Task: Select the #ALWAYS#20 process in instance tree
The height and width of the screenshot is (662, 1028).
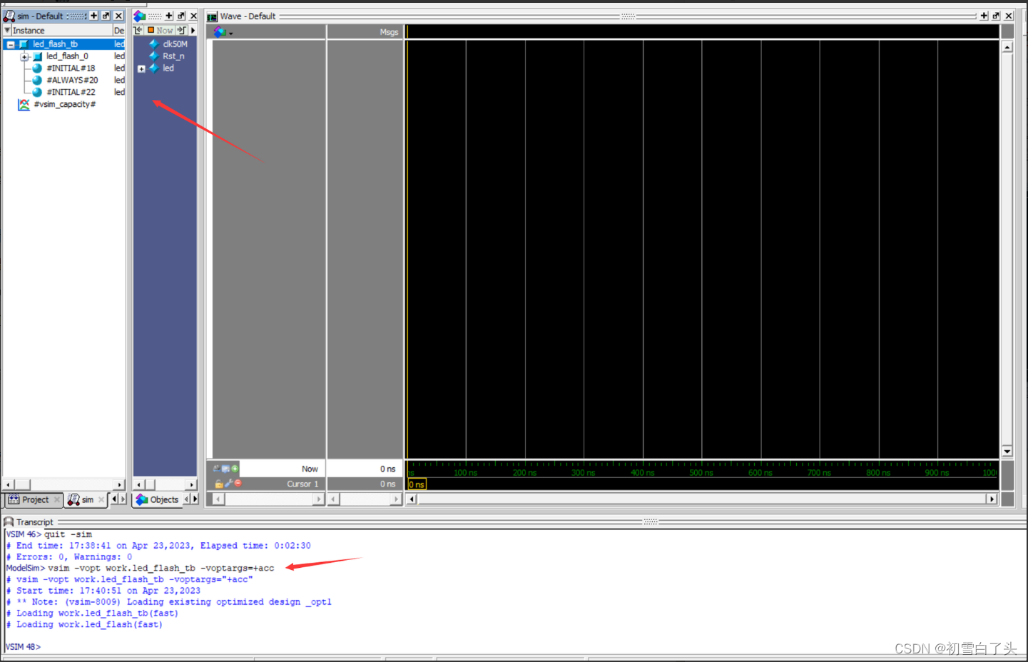Action: point(73,80)
